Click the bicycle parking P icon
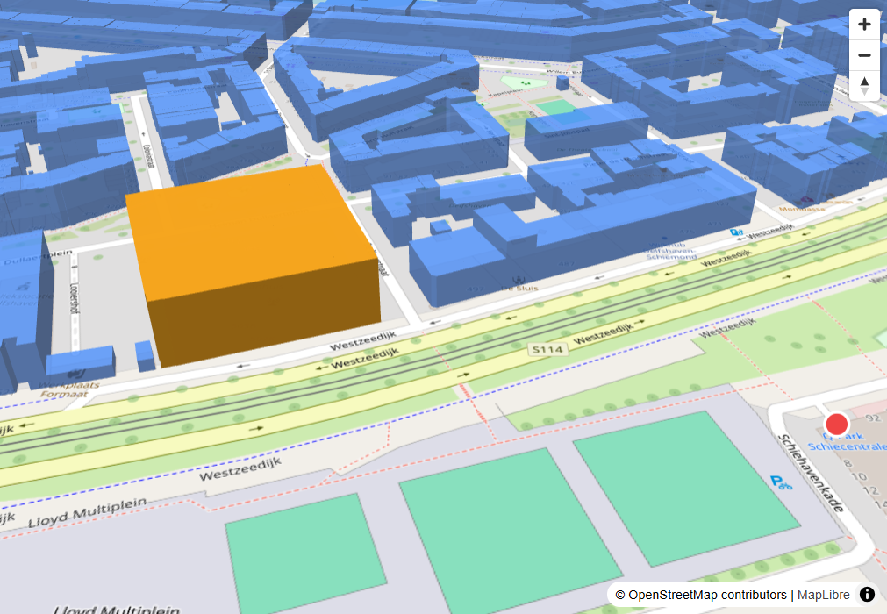 coord(781,482)
